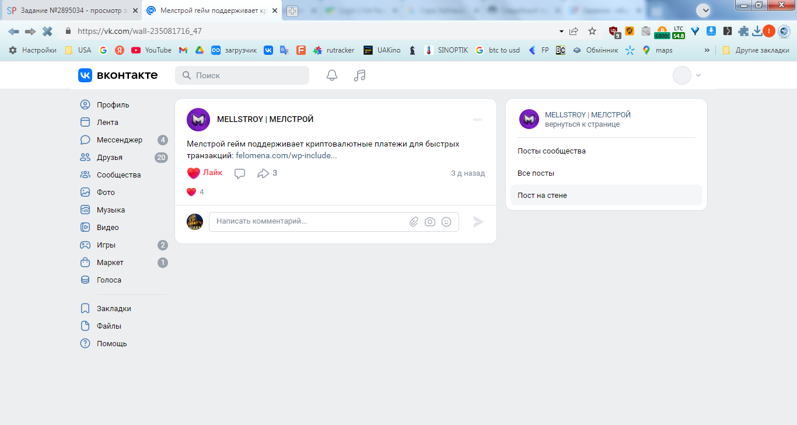Show browser downloads
The width and height of the screenshot is (797, 425).
click(x=757, y=31)
